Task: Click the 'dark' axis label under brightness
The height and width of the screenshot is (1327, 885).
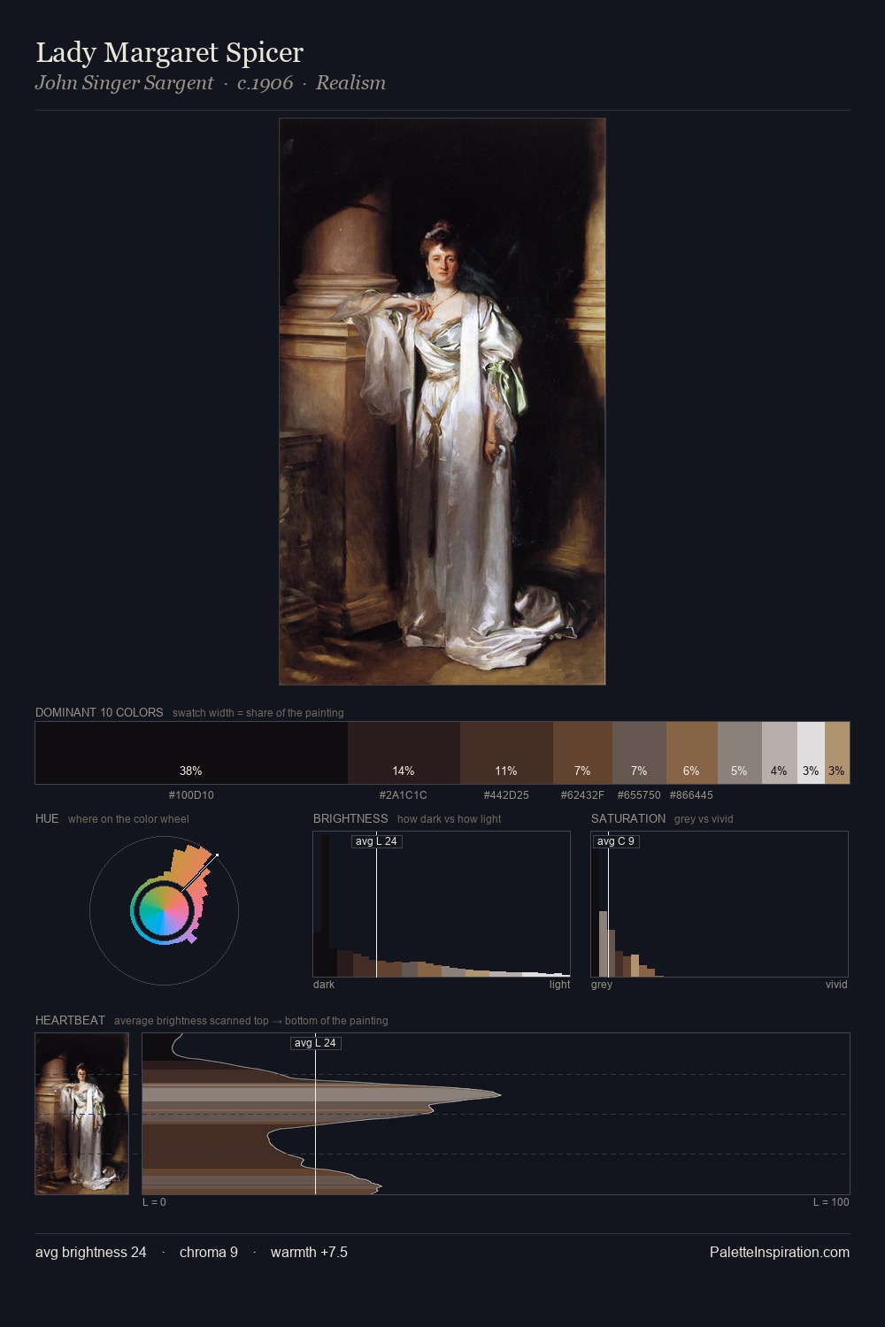Action: point(324,985)
